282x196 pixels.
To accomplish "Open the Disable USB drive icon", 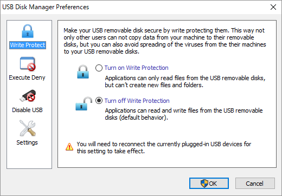I will click(28, 96).
